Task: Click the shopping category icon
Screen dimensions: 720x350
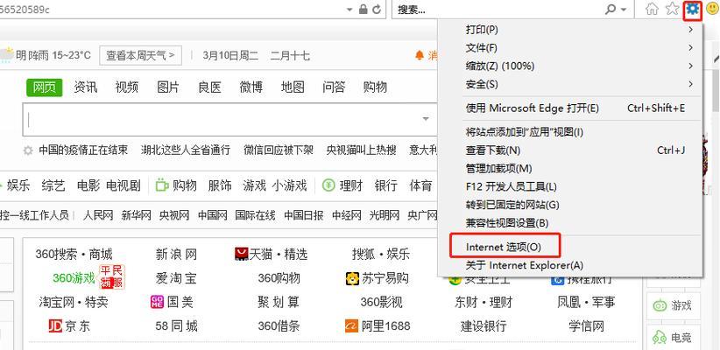Action: [162, 185]
